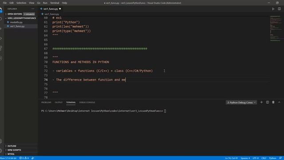Viewport: 284px width, 160px height.
Task: Expand the NPM Scripts section
Action: pos(13,150)
